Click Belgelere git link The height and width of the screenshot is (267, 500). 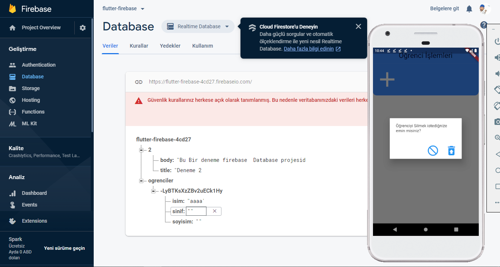coord(444,8)
